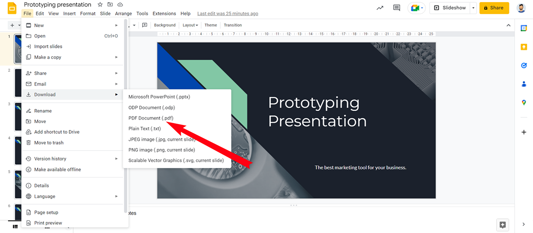Select Add shortcut to Drive

[x=73, y=132]
